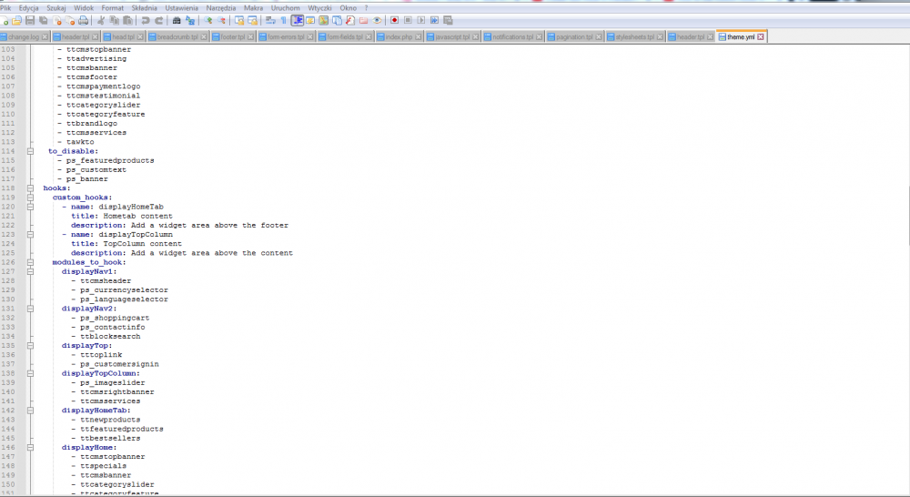The width and height of the screenshot is (910, 497).
Task: Click line number 126 in the margin
Action: point(8,262)
